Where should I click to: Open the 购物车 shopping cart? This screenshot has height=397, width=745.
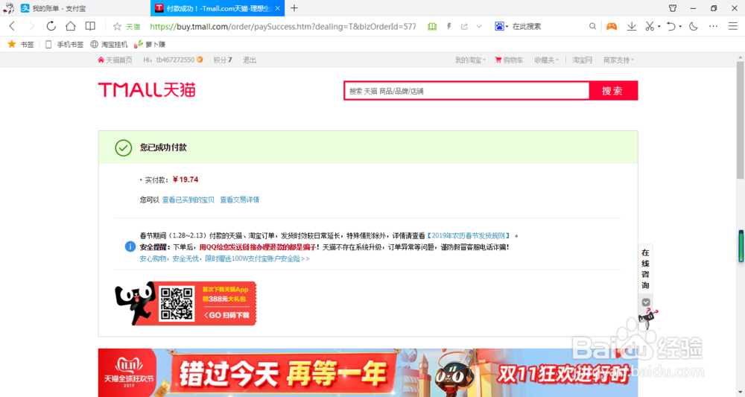(509, 60)
